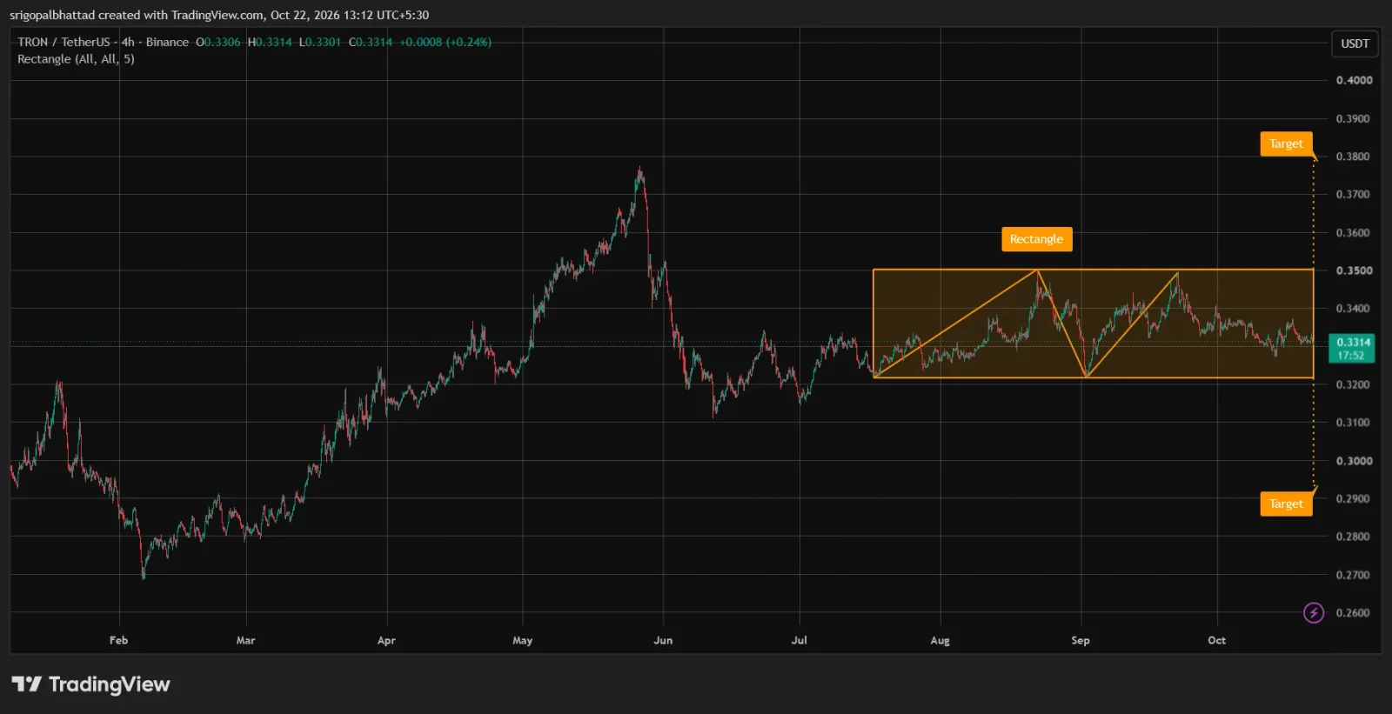Click the Oct label on time axis

(1216, 640)
